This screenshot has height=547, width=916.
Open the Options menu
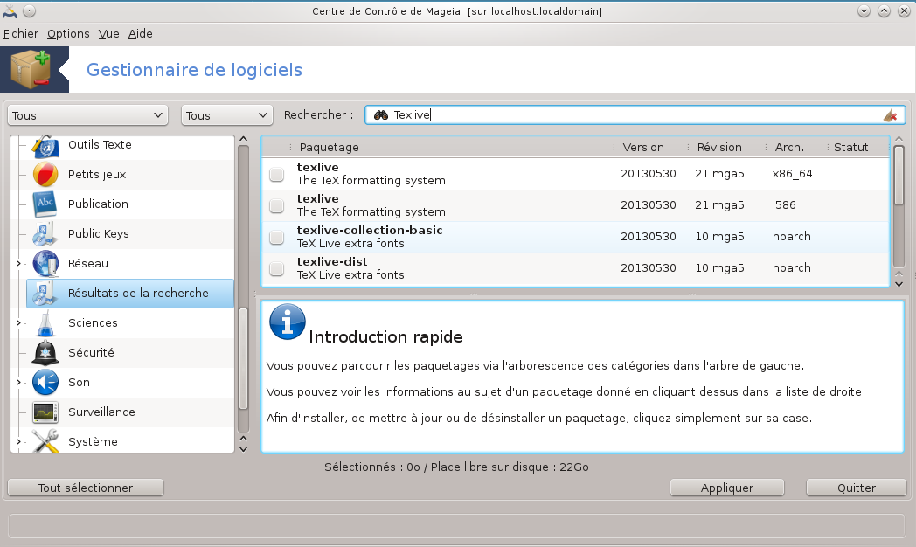click(x=68, y=34)
